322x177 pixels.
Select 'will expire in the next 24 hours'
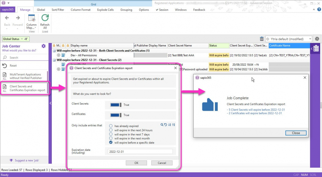point(111,130)
